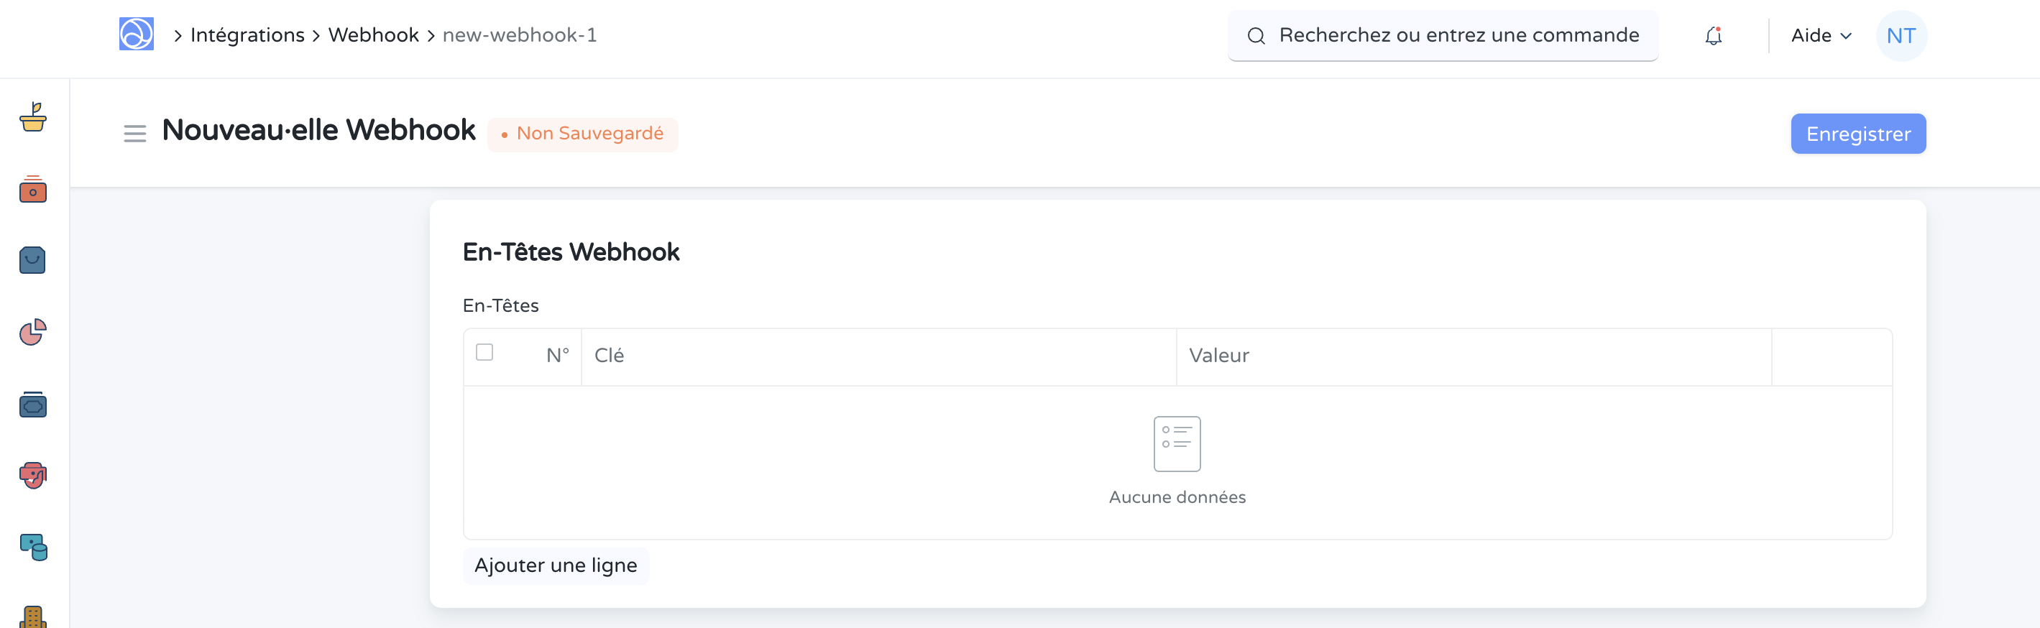Viewport: 2040px width, 628px height.
Task: Open the hamburger menu next to the webhook title
Action: (134, 133)
